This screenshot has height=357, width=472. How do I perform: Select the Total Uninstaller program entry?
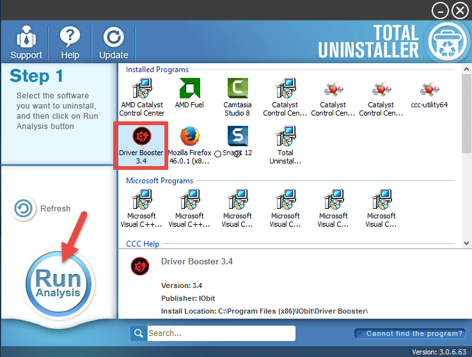[x=285, y=146]
